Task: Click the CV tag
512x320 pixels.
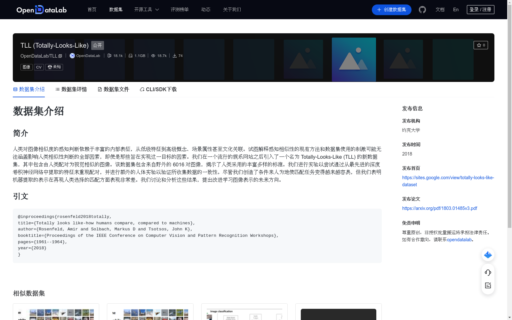Action: 39,67
